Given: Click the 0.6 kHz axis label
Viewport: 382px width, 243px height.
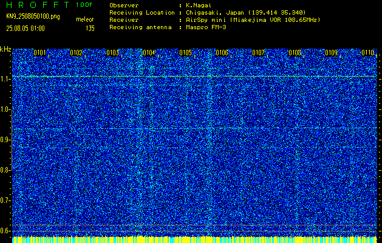Looking at the screenshot, I should (x=4, y=231).
